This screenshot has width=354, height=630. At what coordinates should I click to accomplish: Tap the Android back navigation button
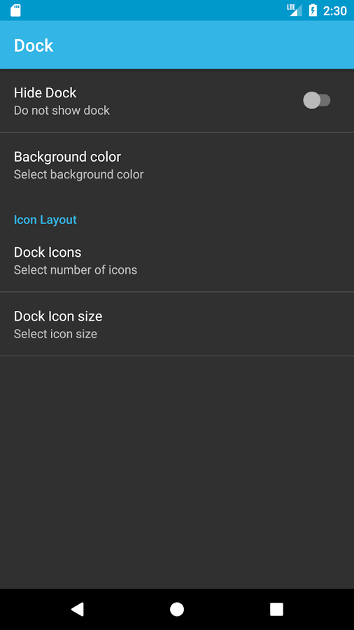78,609
